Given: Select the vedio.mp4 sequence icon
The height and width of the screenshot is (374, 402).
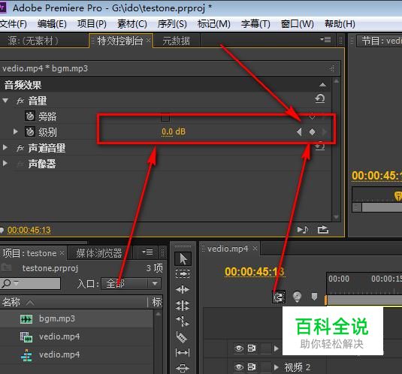Looking at the screenshot, I should tap(26, 355).
